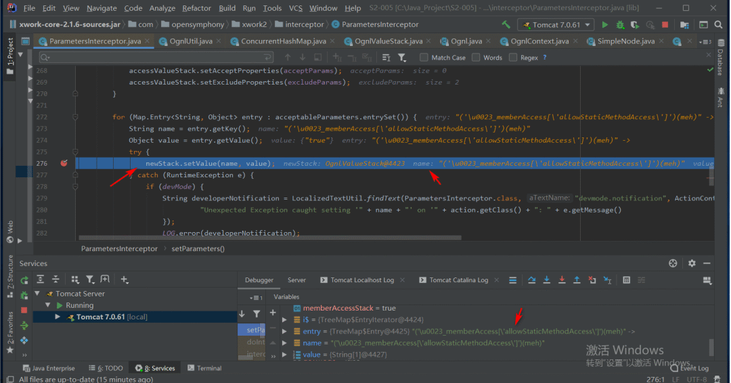Click Filter icon in Services toolbar
This screenshot has width=731, height=383.
(x=90, y=279)
